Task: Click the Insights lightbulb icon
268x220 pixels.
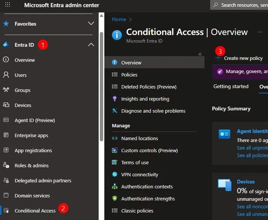Action: [115, 98]
